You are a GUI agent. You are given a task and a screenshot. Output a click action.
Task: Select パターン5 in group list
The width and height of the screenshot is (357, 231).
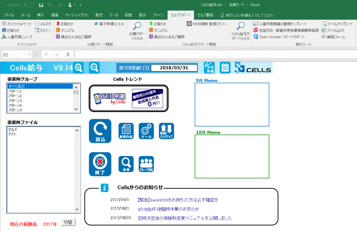[x=40, y=110]
